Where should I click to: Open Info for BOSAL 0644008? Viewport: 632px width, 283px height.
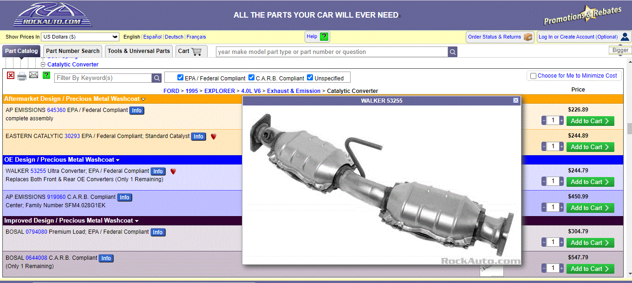pyautogui.click(x=106, y=258)
